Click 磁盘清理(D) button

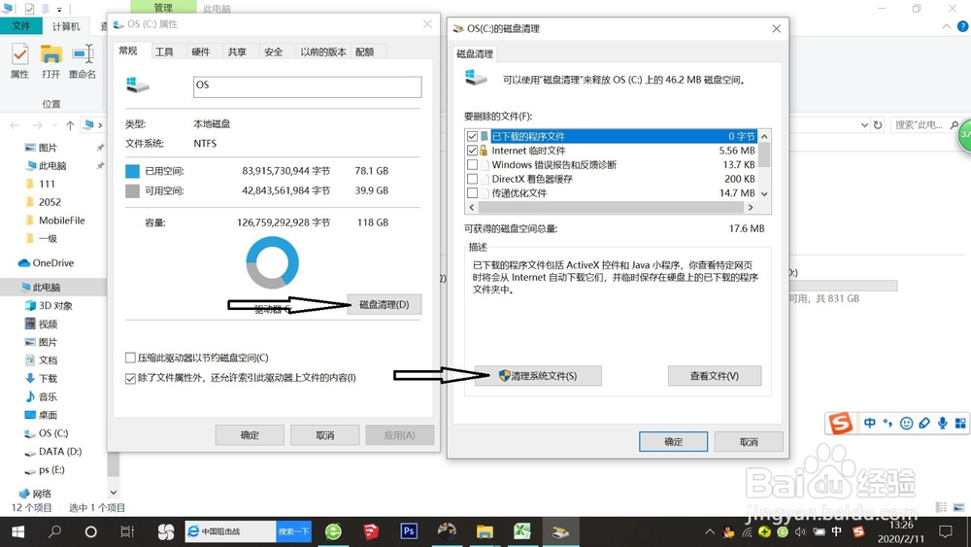pyautogui.click(x=384, y=304)
